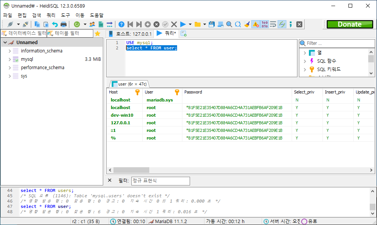Click the helper Filter search field
Screen dimensions: 377x225
[337, 43]
